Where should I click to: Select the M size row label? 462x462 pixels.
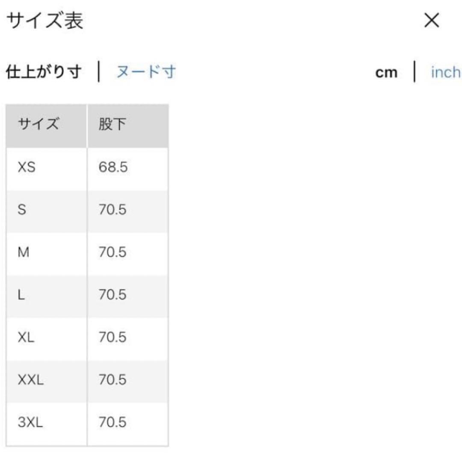pos(24,252)
